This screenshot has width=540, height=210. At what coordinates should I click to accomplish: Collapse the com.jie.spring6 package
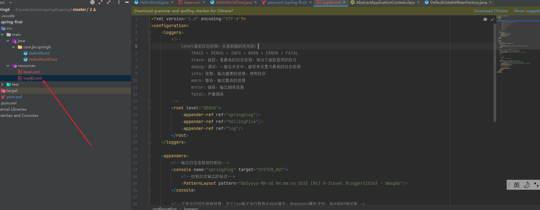[x=13, y=47]
